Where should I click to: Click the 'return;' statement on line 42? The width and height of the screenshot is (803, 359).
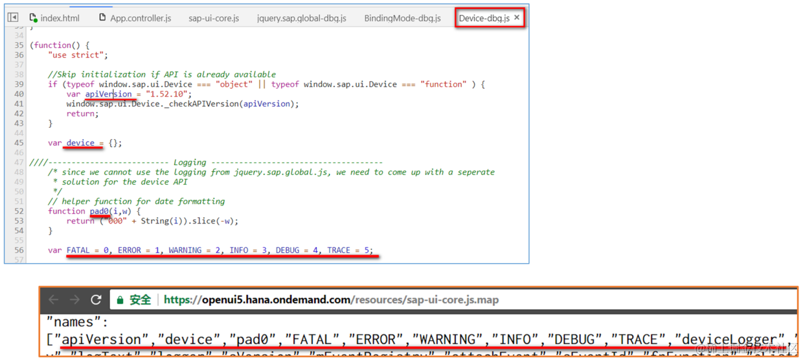coord(82,113)
